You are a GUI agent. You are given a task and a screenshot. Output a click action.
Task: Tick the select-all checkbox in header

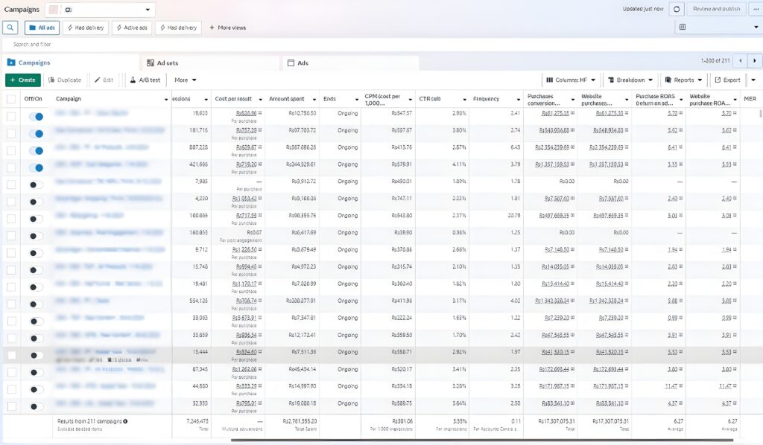(x=10, y=99)
